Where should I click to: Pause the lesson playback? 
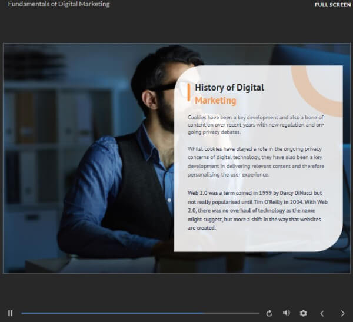[x=10, y=313]
